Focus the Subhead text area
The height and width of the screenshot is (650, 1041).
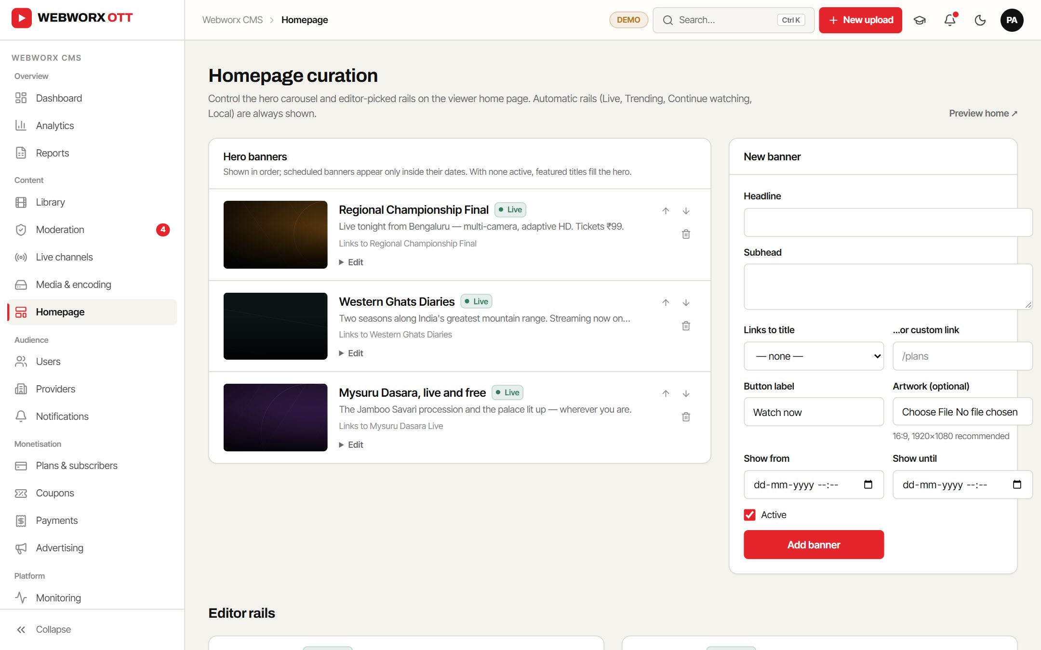point(888,286)
